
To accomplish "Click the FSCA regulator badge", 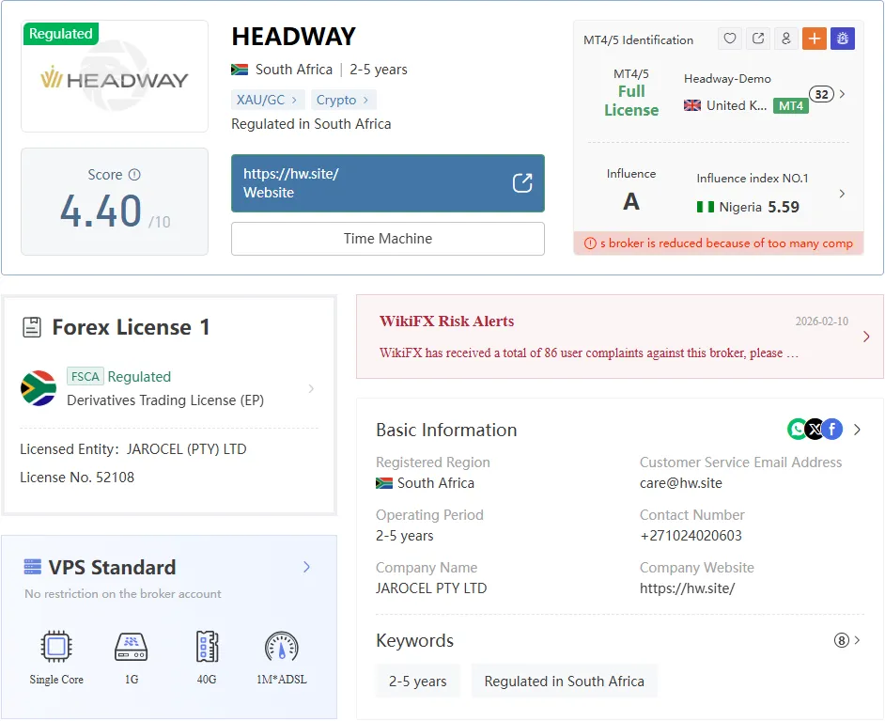I will 85,376.
